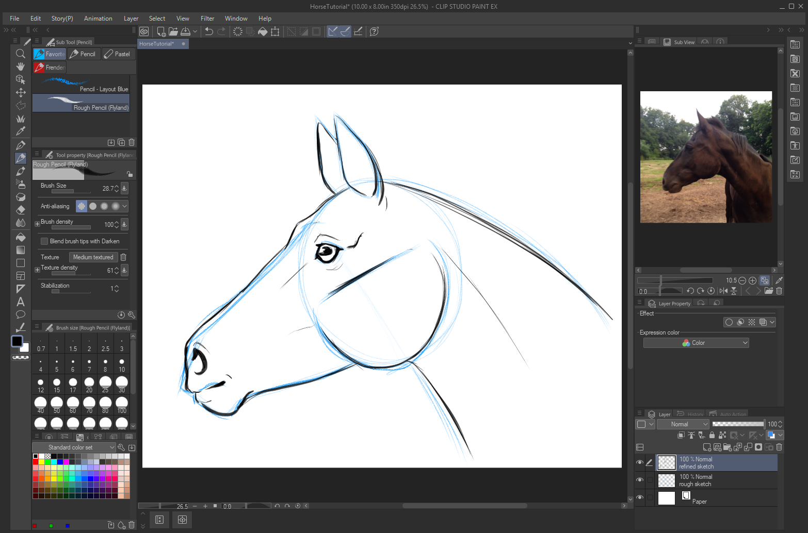
Task: Select the Text tool
Action: point(21,302)
